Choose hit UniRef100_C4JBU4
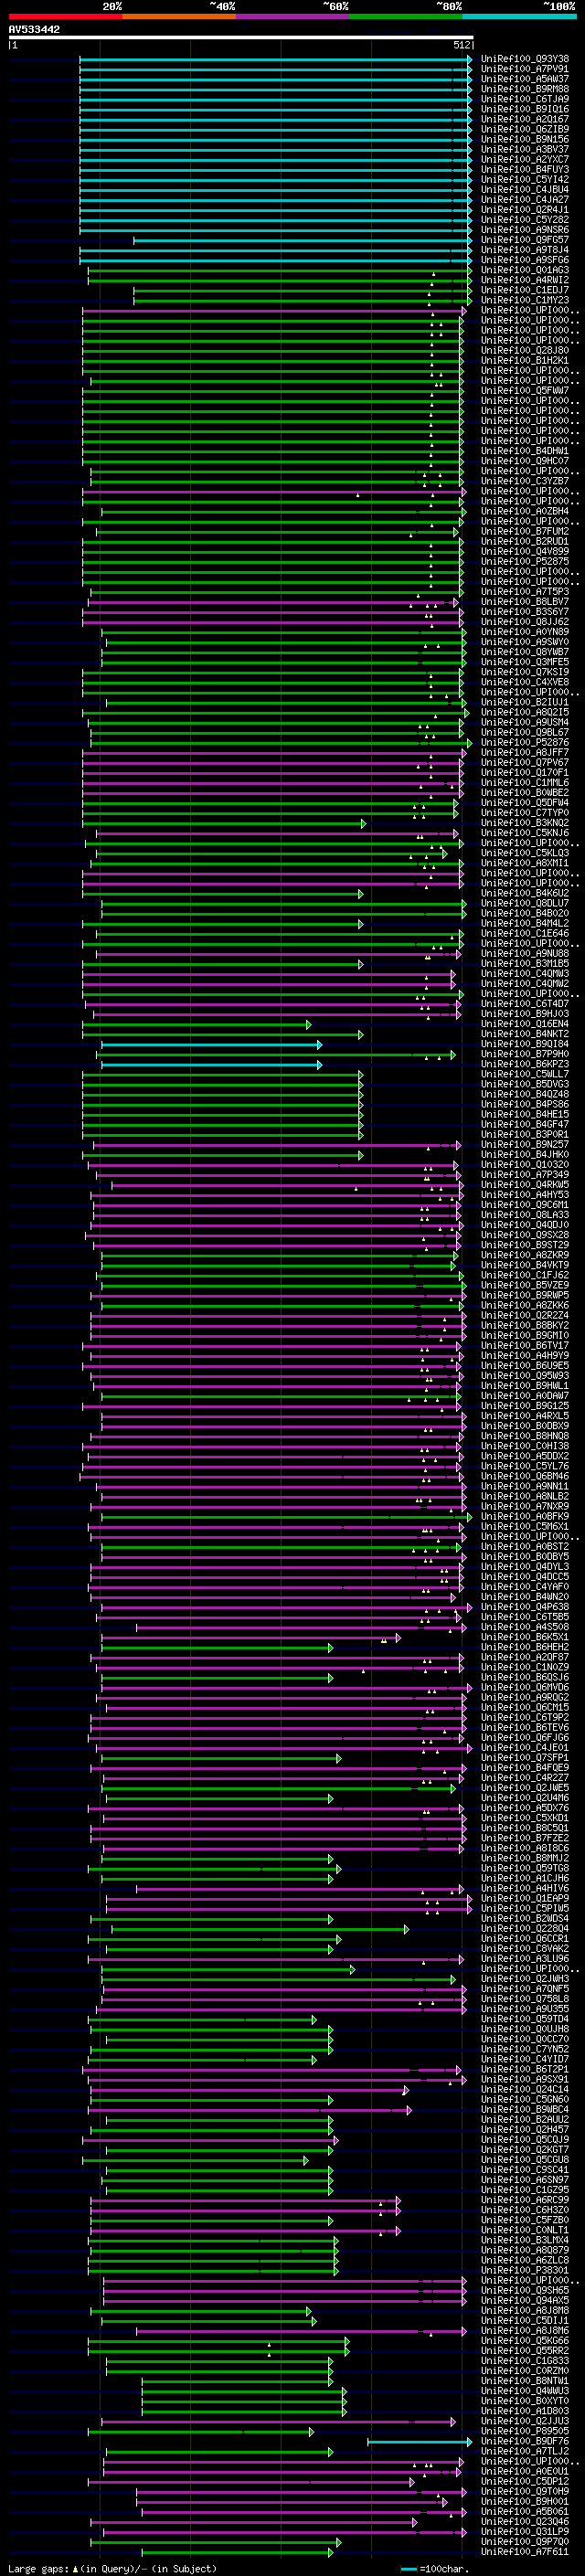585x2576 pixels. [x=525, y=189]
